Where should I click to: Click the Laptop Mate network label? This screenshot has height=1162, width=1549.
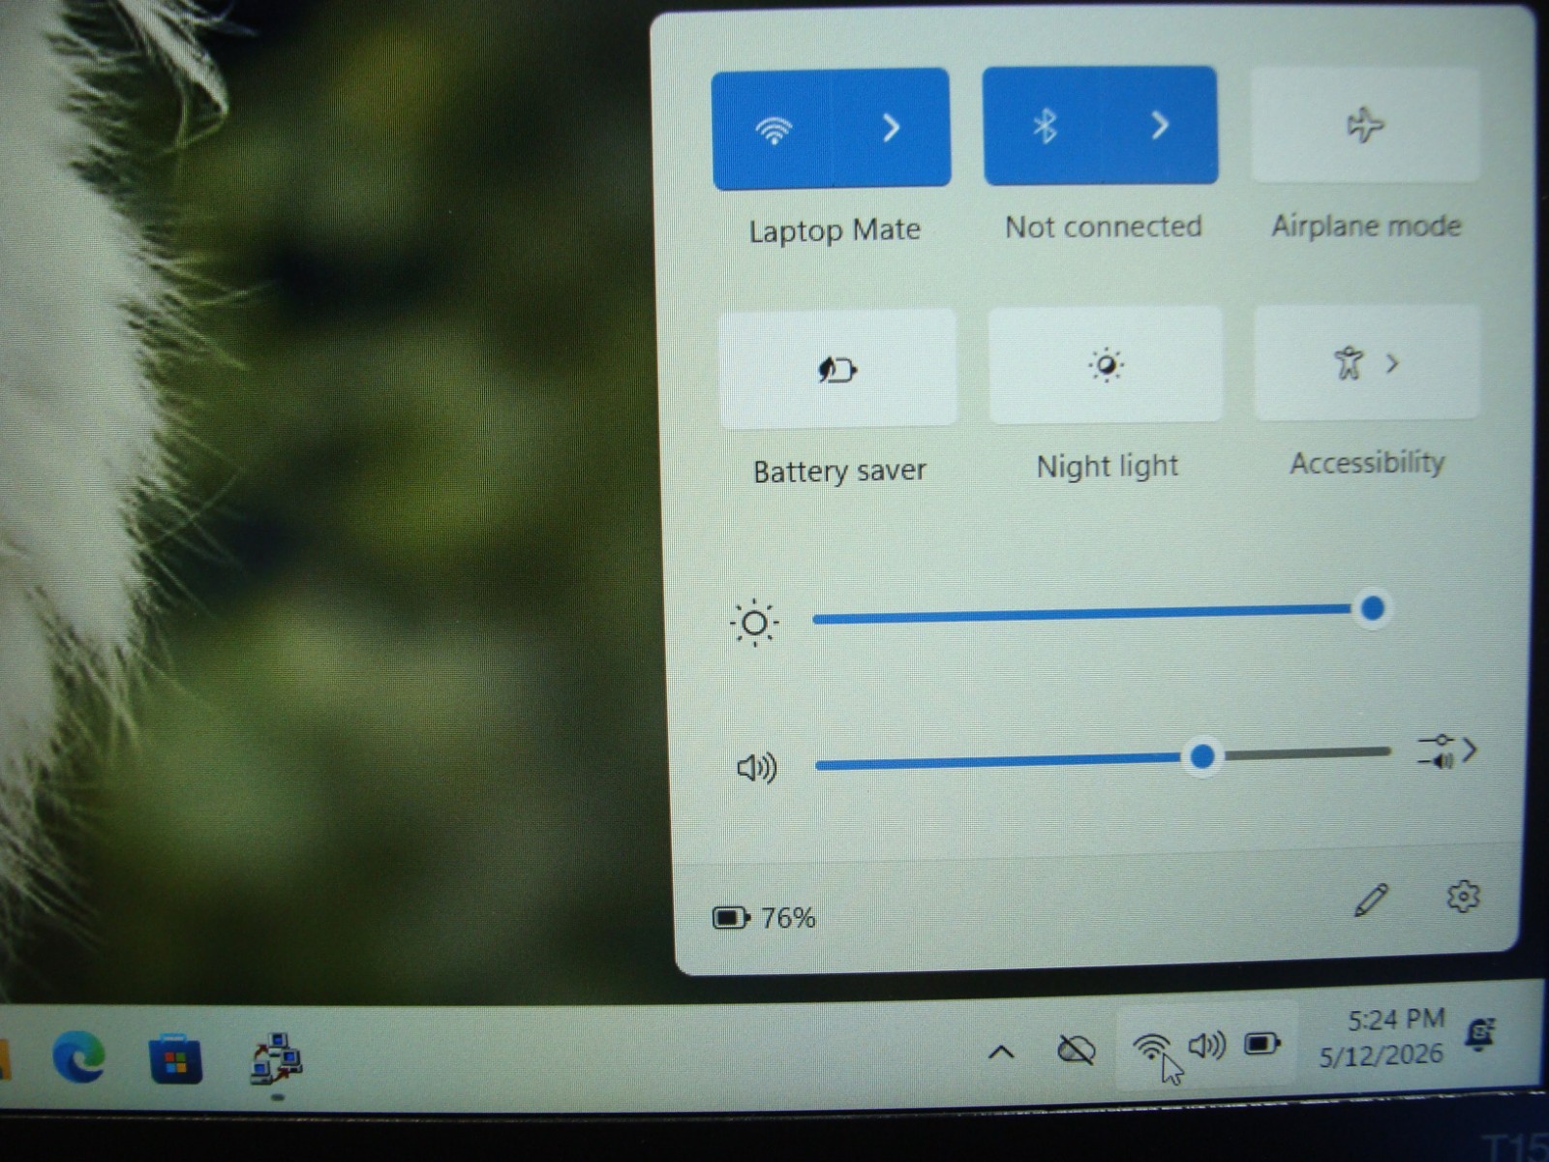[x=835, y=230]
